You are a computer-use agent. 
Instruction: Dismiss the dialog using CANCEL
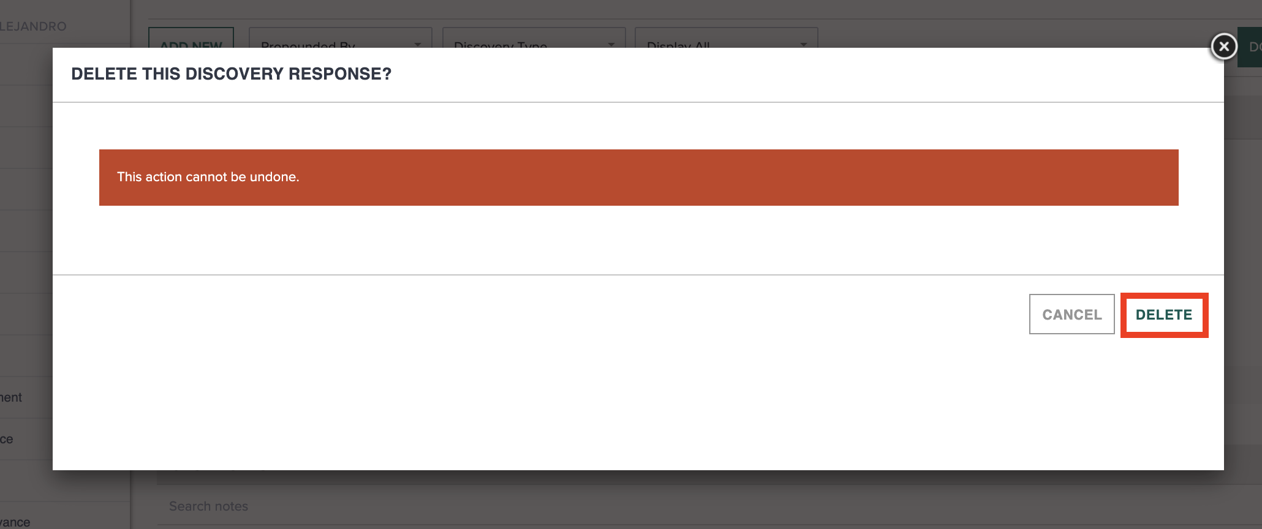(1071, 314)
